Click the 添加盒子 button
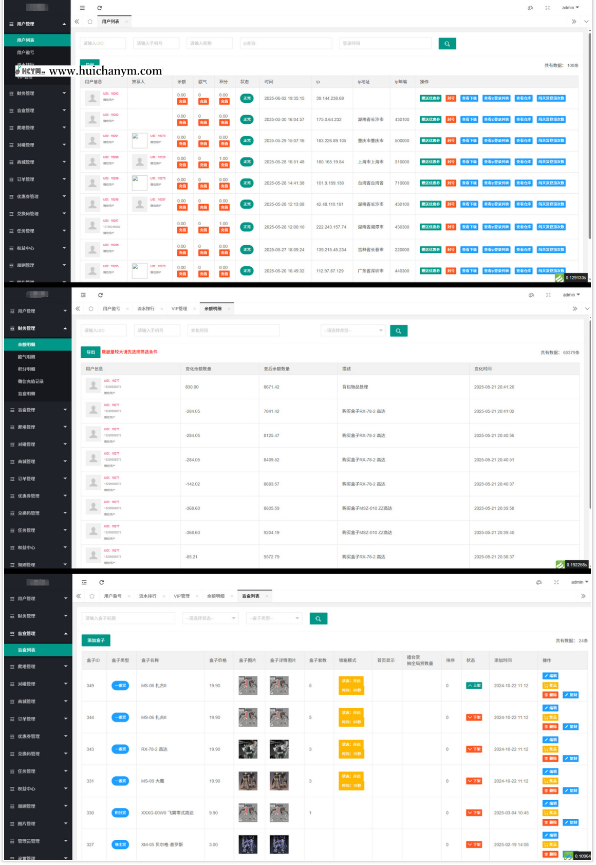596x865 pixels. point(96,640)
